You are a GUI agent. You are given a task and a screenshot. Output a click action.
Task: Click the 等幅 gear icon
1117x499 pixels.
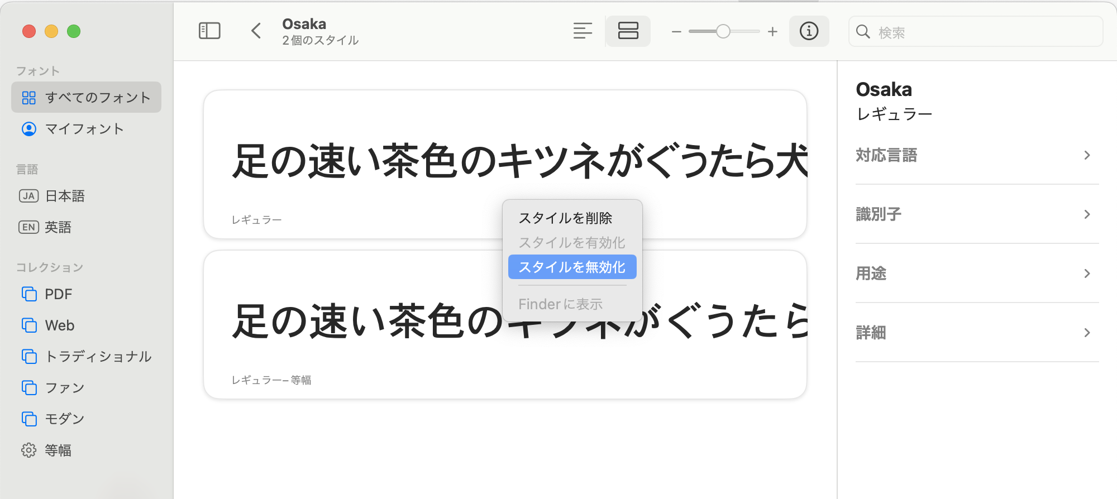tap(29, 450)
